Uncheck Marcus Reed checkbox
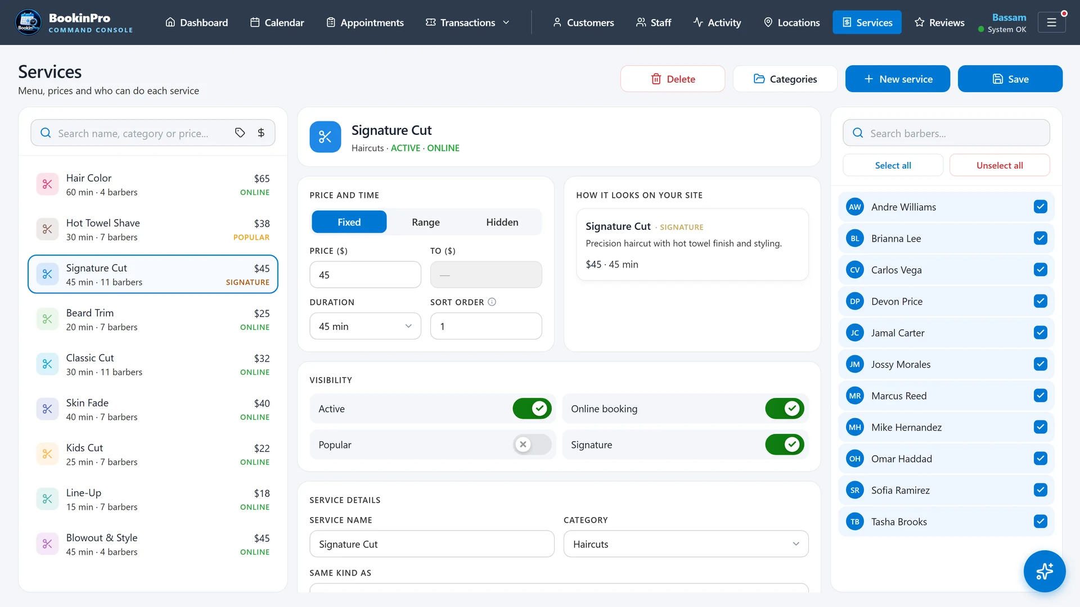This screenshot has height=607, width=1080. click(x=1041, y=396)
